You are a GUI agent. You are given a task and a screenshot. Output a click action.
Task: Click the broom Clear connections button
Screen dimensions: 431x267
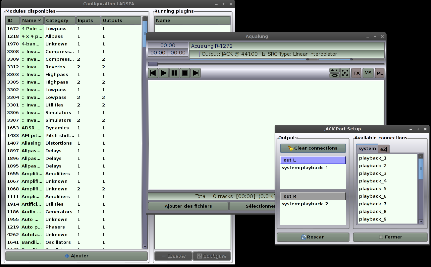point(313,148)
